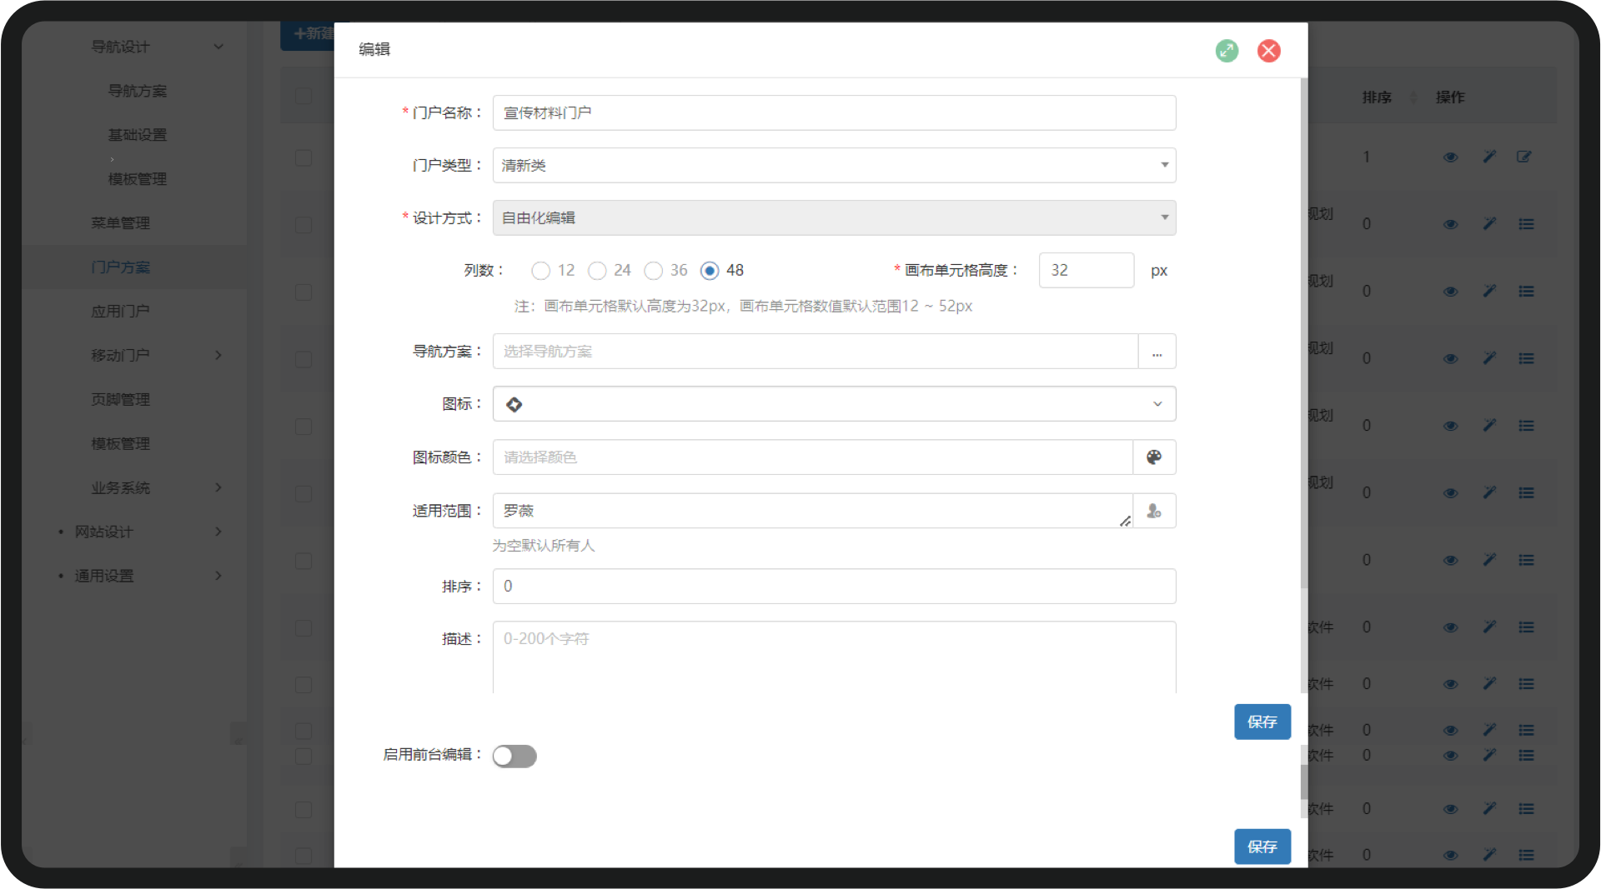Click the upper 保存 button

tap(1262, 722)
